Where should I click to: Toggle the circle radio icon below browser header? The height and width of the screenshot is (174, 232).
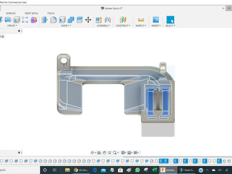[x=3, y=36]
